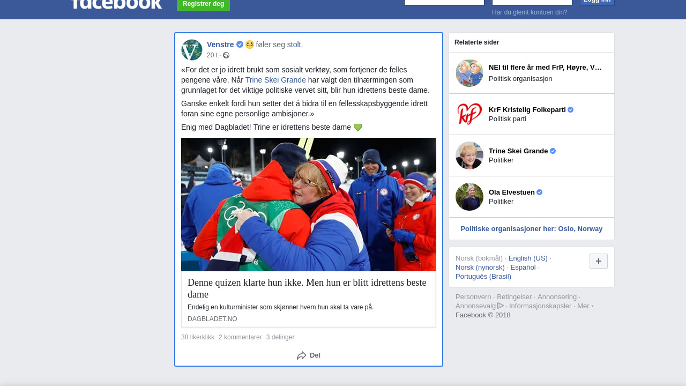
Task: Click the public globe audience icon
Action: point(226,55)
